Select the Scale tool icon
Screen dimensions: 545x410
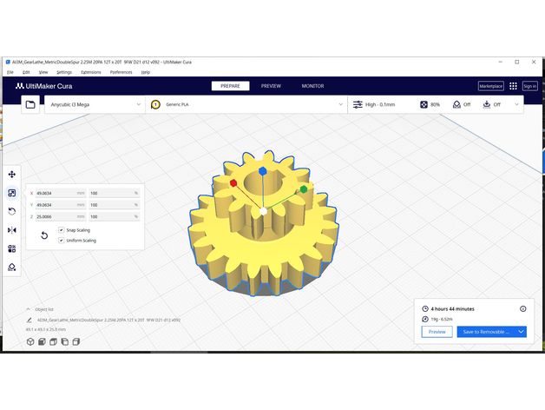pyautogui.click(x=12, y=193)
